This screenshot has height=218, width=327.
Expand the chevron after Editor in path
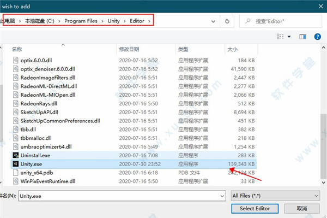coord(149,21)
